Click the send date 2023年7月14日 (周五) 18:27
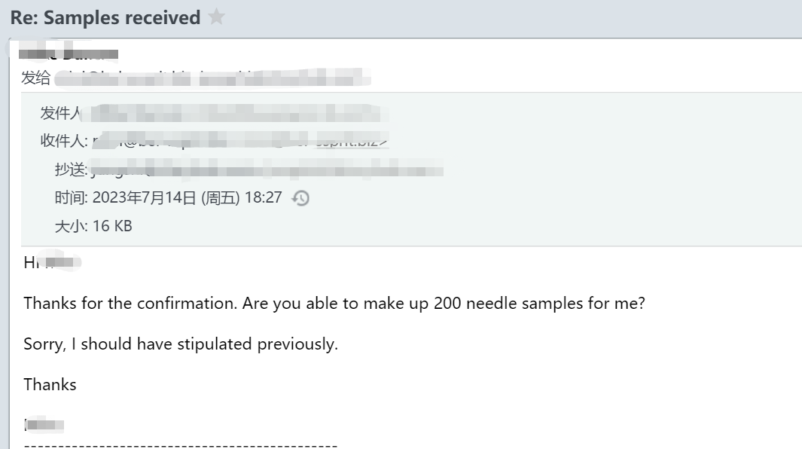 coord(188,197)
